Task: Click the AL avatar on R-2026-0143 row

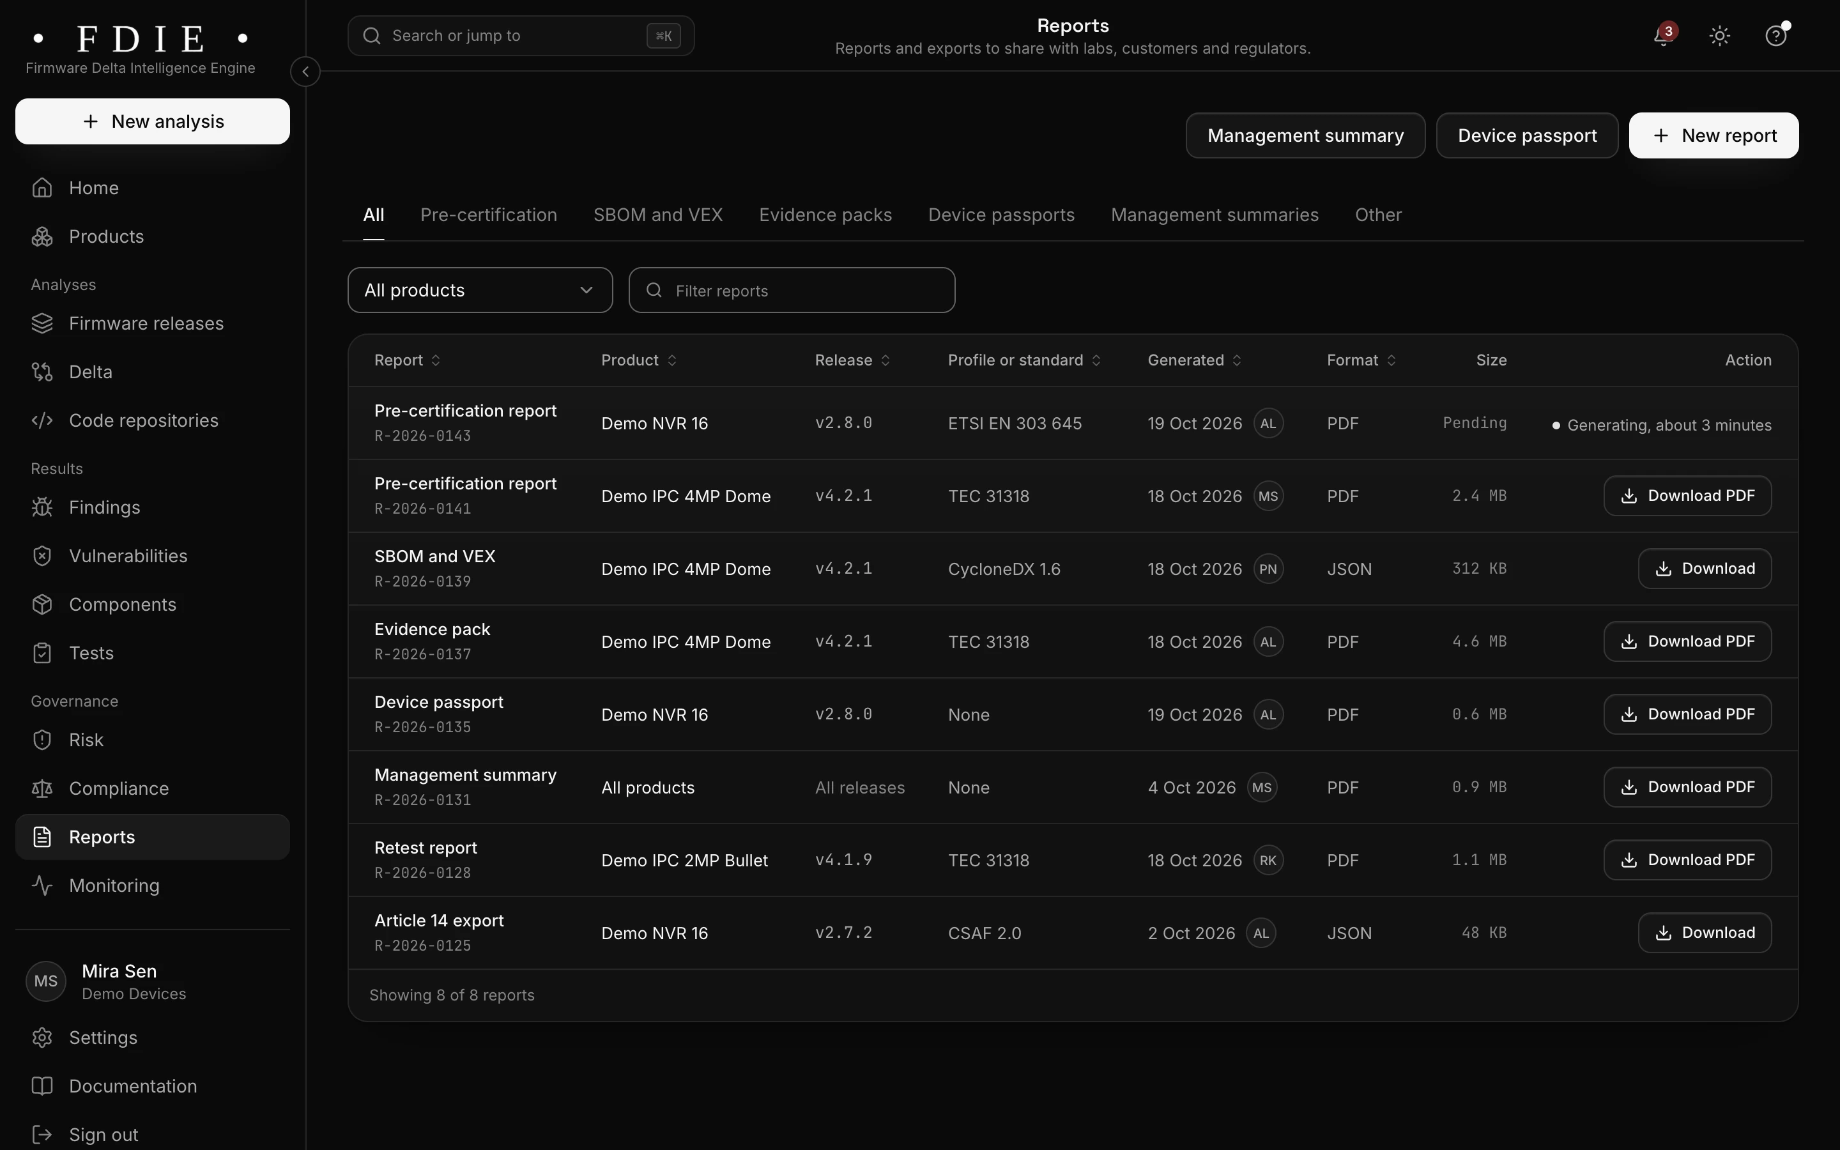Action: 1268,424
